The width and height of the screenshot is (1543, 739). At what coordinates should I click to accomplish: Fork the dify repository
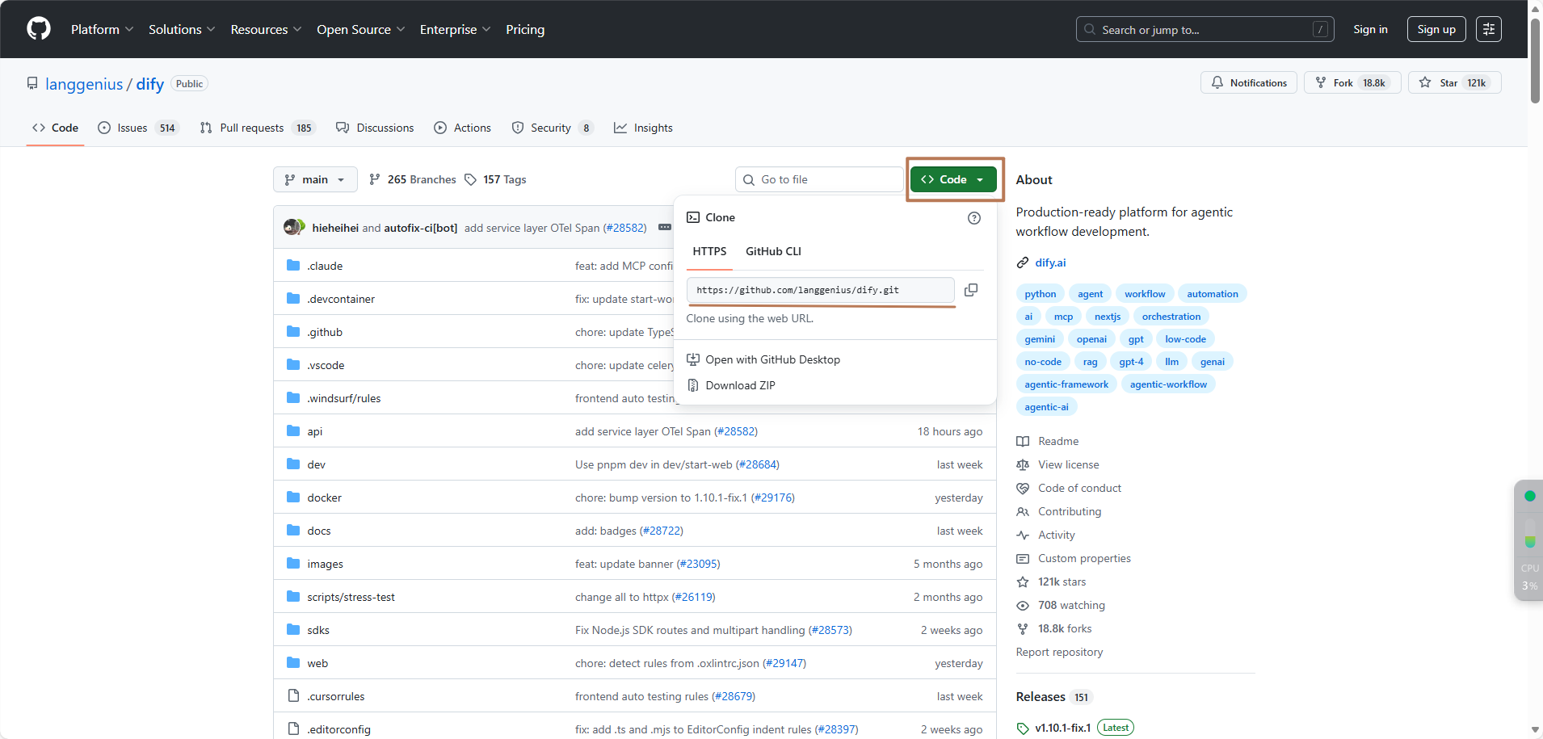(1352, 83)
